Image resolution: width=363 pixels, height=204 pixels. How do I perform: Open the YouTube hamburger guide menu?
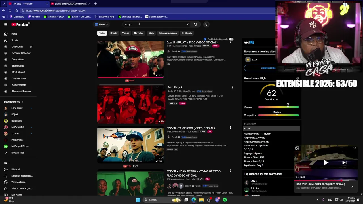[6, 24]
